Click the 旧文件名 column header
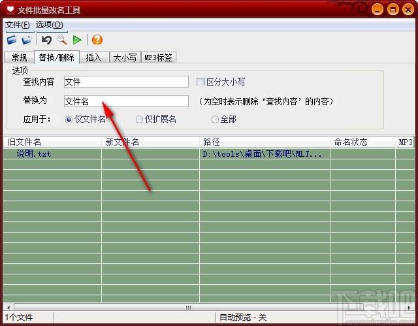This screenshot has width=418, height=326. click(52, 142)
